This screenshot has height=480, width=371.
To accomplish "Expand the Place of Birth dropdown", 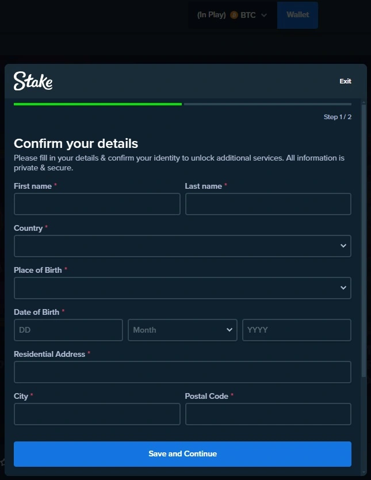I will [182, 288].
